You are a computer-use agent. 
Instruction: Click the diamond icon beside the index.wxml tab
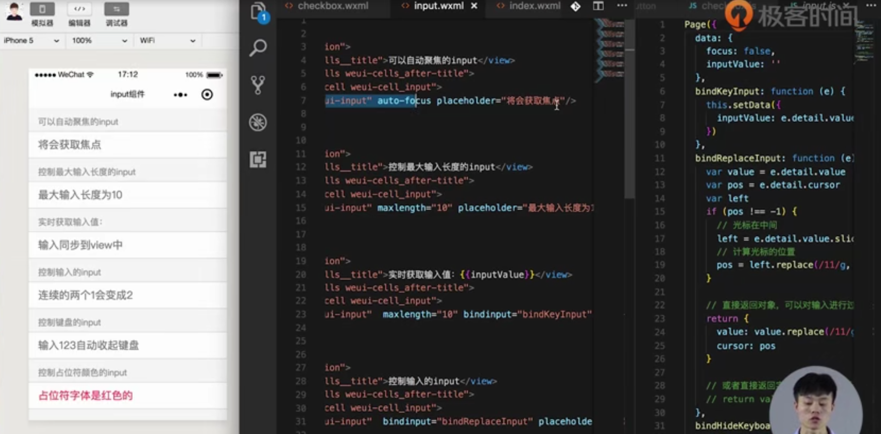pyautogui.click(x=575, y=6)
